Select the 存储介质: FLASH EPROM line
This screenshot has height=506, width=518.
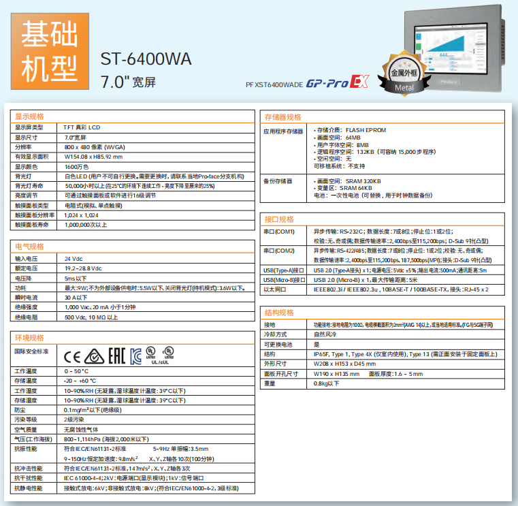[350, 130]
